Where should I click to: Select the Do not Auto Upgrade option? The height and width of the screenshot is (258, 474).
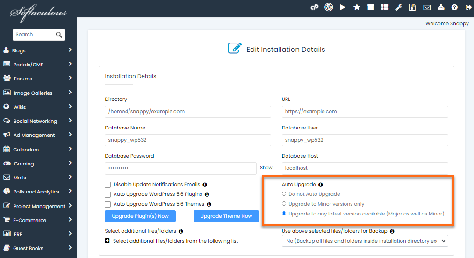(x=284, y=194)
